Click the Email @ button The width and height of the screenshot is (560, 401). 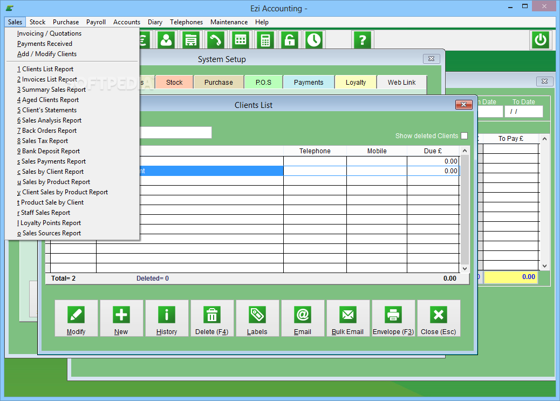tap(303, 318)
